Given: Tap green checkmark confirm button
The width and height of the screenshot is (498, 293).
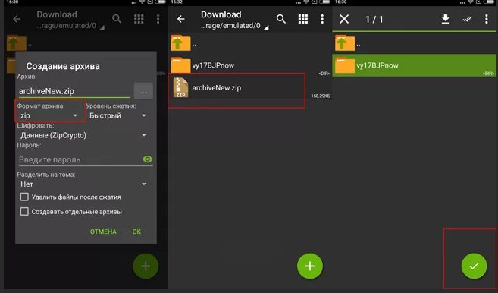Looking at the screenshot, I should [x=474, y=266].
